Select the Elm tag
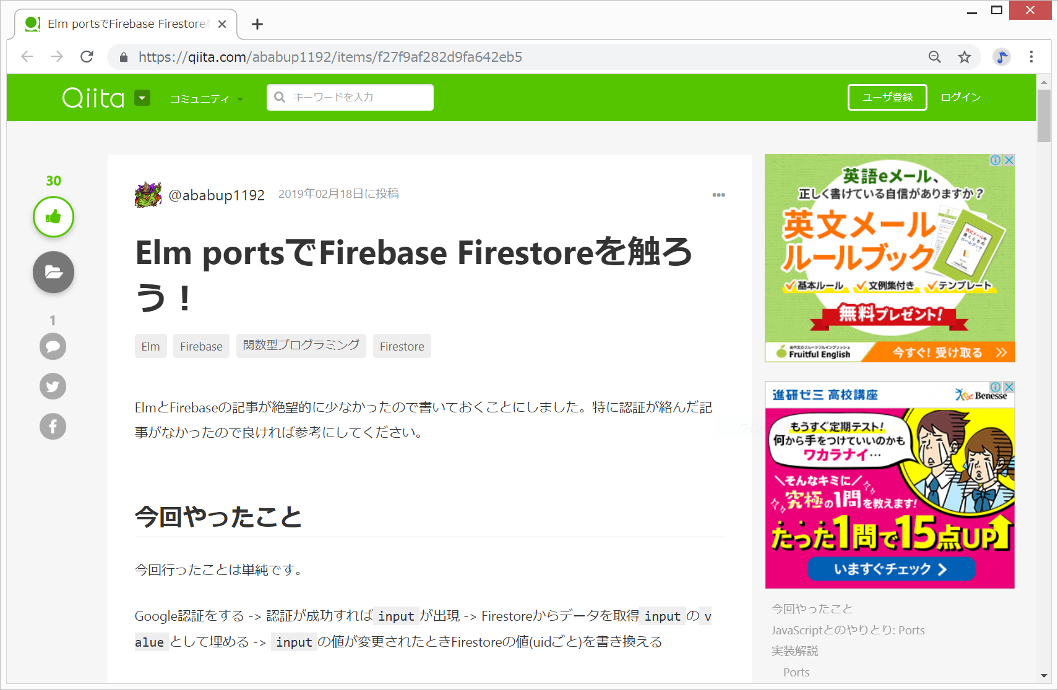This screenshot has width=1058, height=690. tap(150, 346)
